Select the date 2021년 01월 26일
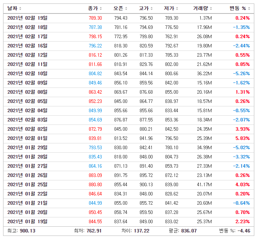 click(27, 175)
